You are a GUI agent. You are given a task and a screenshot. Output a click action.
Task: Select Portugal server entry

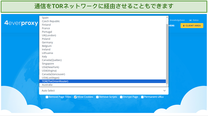[102, 32]
